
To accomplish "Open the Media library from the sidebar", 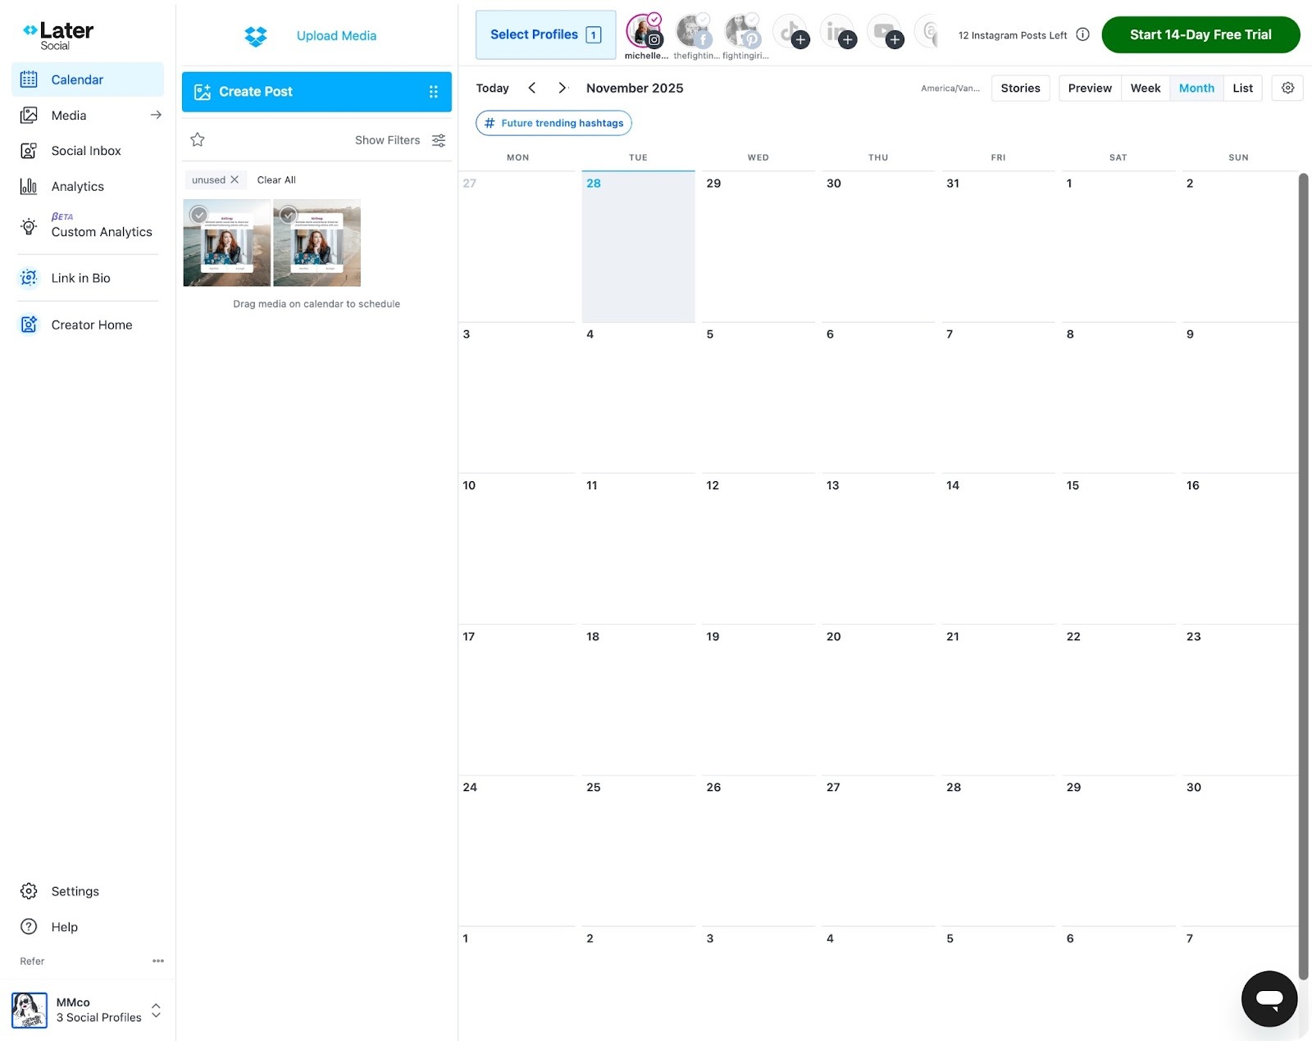I will point(68,115).
